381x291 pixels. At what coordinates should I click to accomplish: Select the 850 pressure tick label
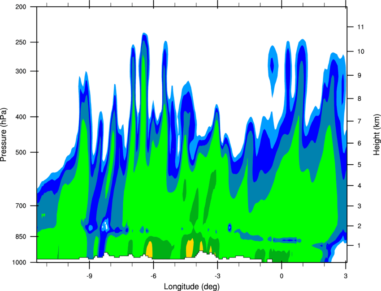(21, 236)
